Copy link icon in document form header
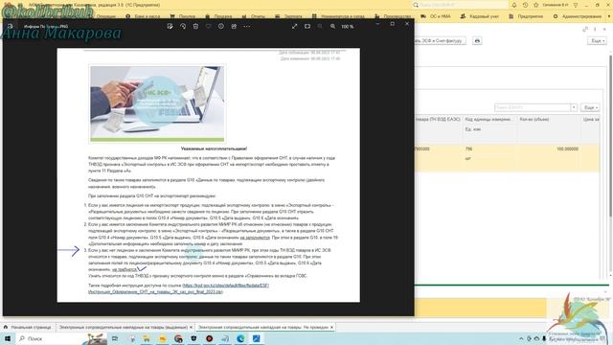 click(x=585, y=29)
